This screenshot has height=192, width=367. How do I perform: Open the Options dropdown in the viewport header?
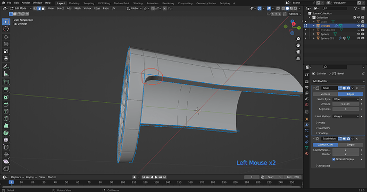point(295,14)
